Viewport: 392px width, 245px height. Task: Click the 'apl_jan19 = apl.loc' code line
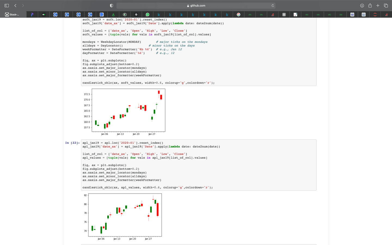coord(123,143)
